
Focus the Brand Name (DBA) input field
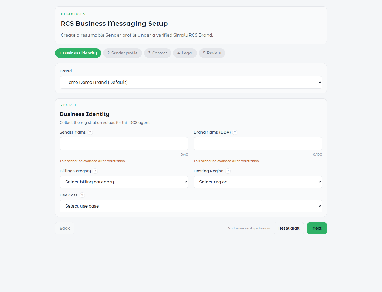(x=258, y=144)
